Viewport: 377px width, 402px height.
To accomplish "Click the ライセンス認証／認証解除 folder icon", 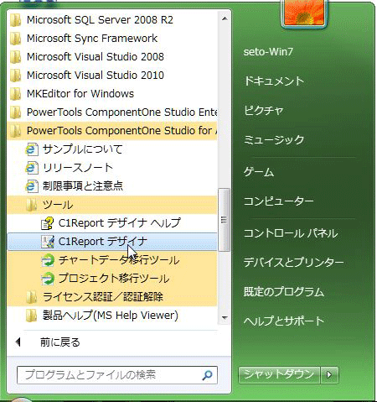I will [x=32, y=297].
